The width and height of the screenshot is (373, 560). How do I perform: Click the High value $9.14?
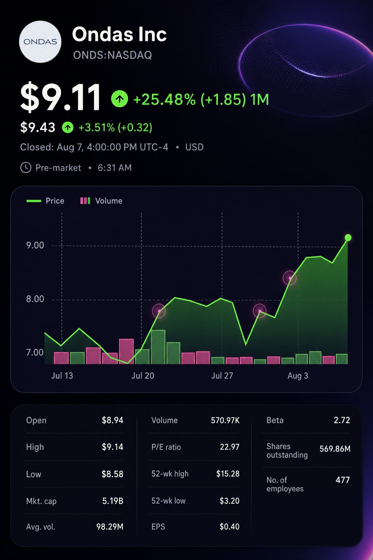(113, 447)
